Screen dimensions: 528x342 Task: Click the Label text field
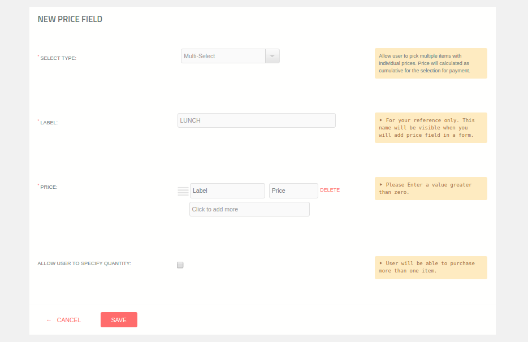[227, 191]
